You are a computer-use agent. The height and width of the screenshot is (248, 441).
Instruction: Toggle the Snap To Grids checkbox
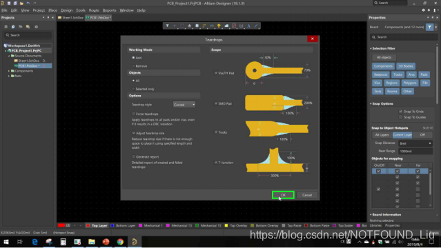(401, 112)
